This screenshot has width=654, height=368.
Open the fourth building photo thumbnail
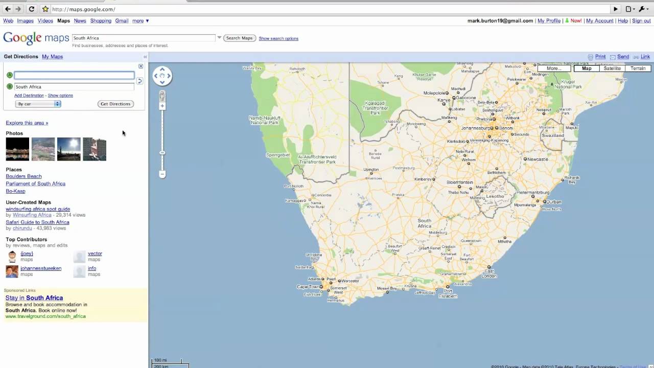pos(95,149)
